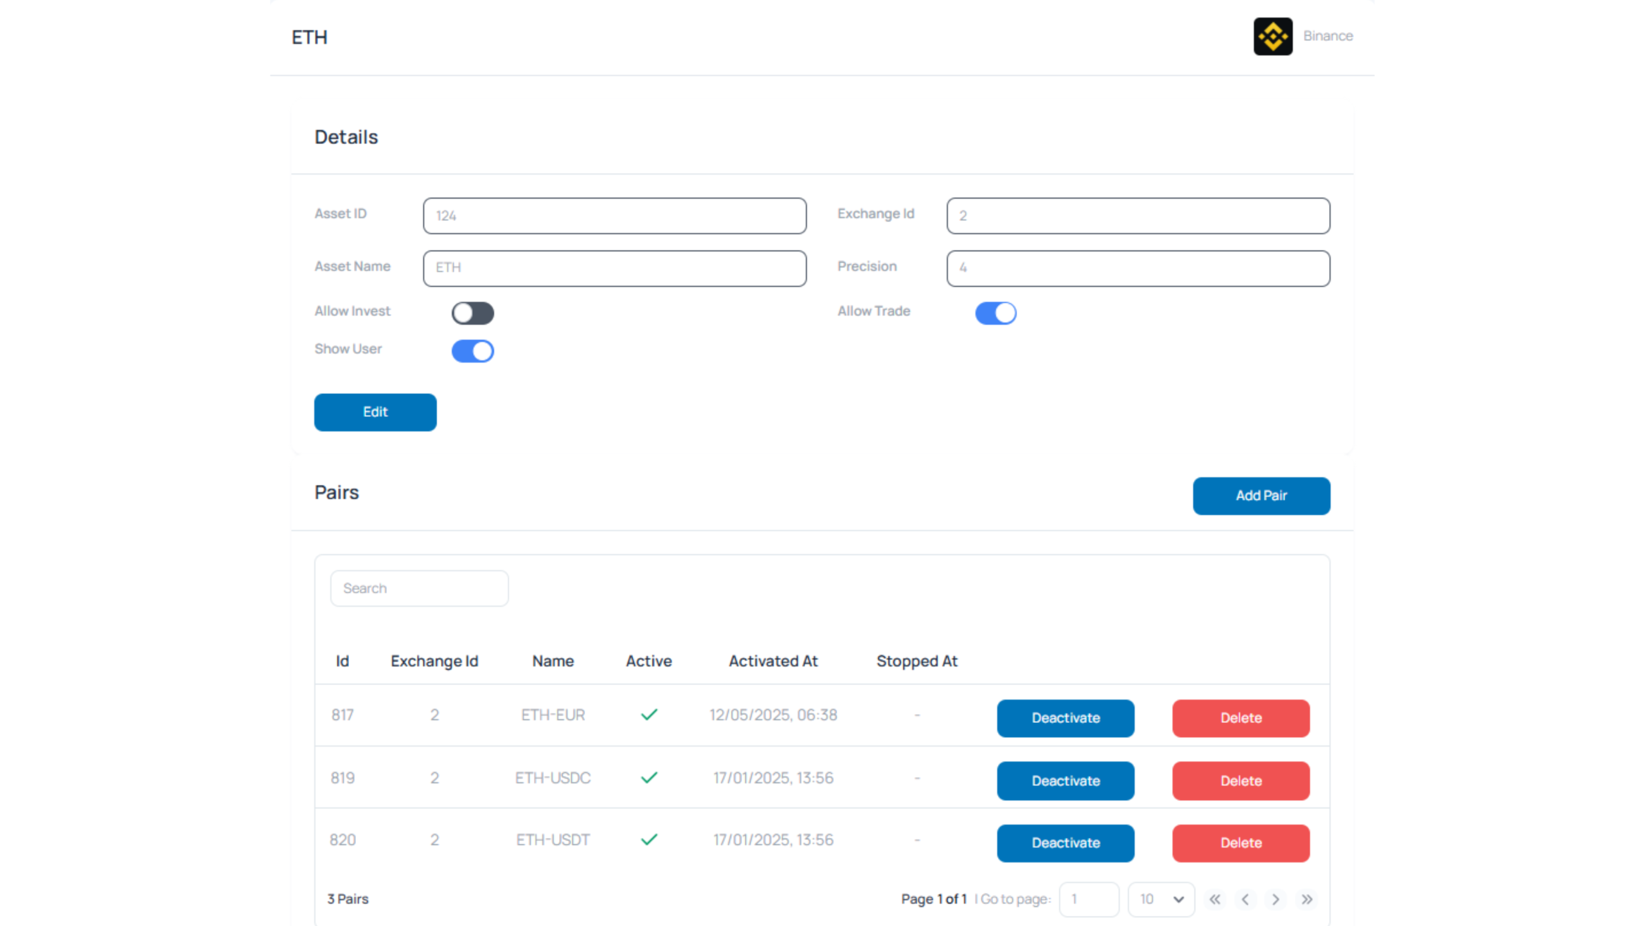Click the Edit button in Details

[375, 412]
